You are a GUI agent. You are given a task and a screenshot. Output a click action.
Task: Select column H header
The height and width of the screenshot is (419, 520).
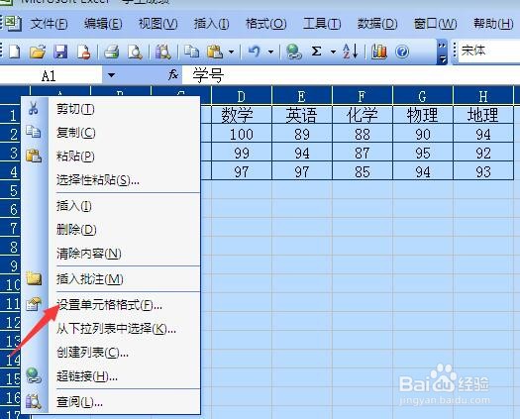[x=483, y=96]
